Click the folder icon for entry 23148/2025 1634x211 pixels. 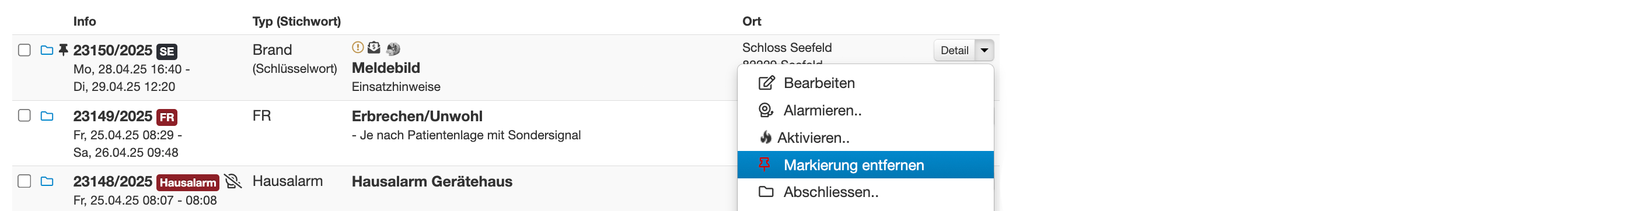(47, 182)
